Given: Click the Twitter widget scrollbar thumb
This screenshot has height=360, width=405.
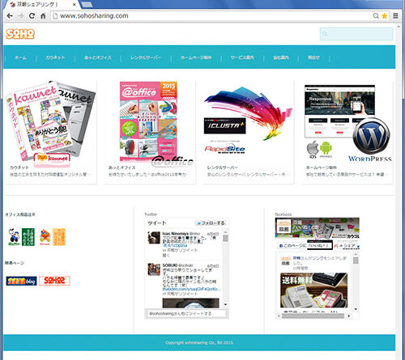Looking at the screenshot, I should tap(225, 238).
